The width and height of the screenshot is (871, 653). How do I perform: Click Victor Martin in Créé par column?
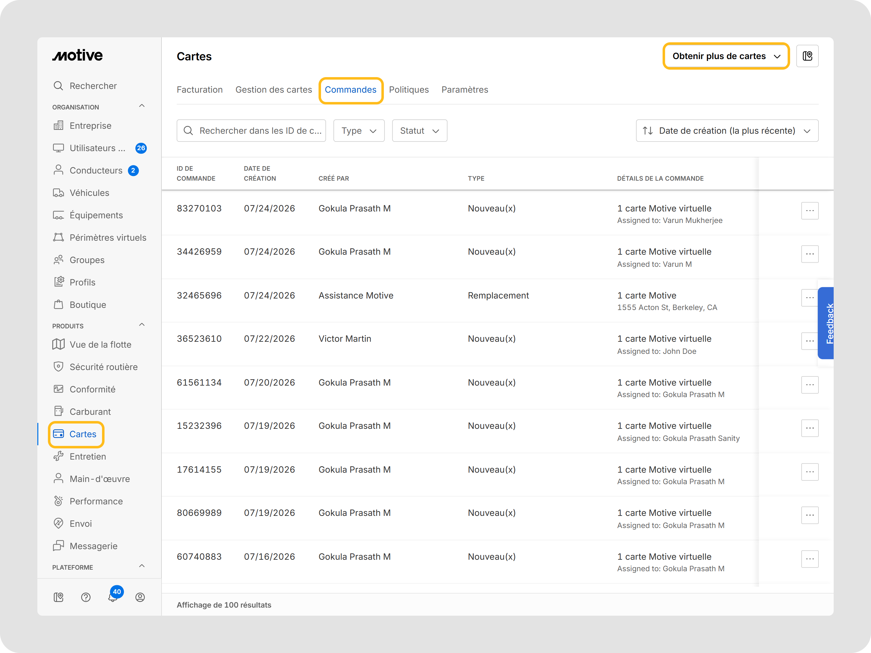click(345, 339)
